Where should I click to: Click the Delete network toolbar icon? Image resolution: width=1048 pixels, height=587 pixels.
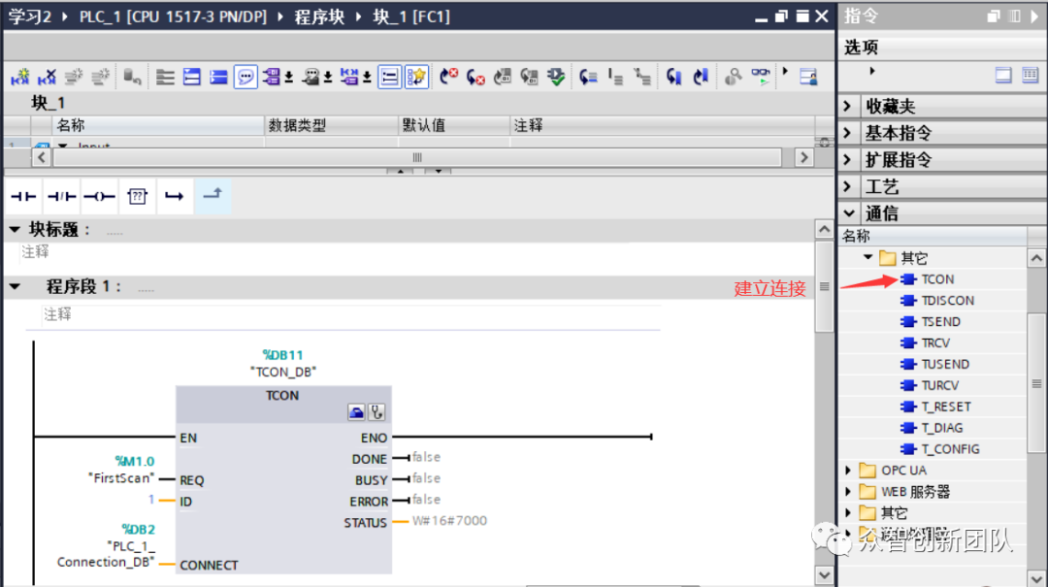click(47, 77)
